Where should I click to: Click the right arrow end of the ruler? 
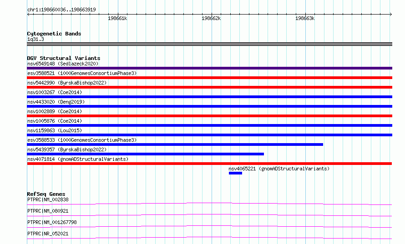pyautogui.click(x=390, y=15)
